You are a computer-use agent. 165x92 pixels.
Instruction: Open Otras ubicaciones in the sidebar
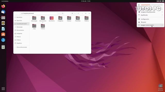pyautogui.click(x=22, y=47)
